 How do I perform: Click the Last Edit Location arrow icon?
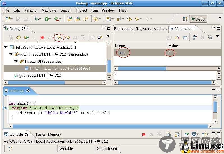(129, 19)
